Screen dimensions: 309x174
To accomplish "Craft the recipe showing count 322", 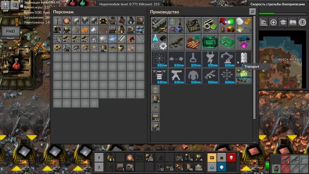I will point(155,117).
